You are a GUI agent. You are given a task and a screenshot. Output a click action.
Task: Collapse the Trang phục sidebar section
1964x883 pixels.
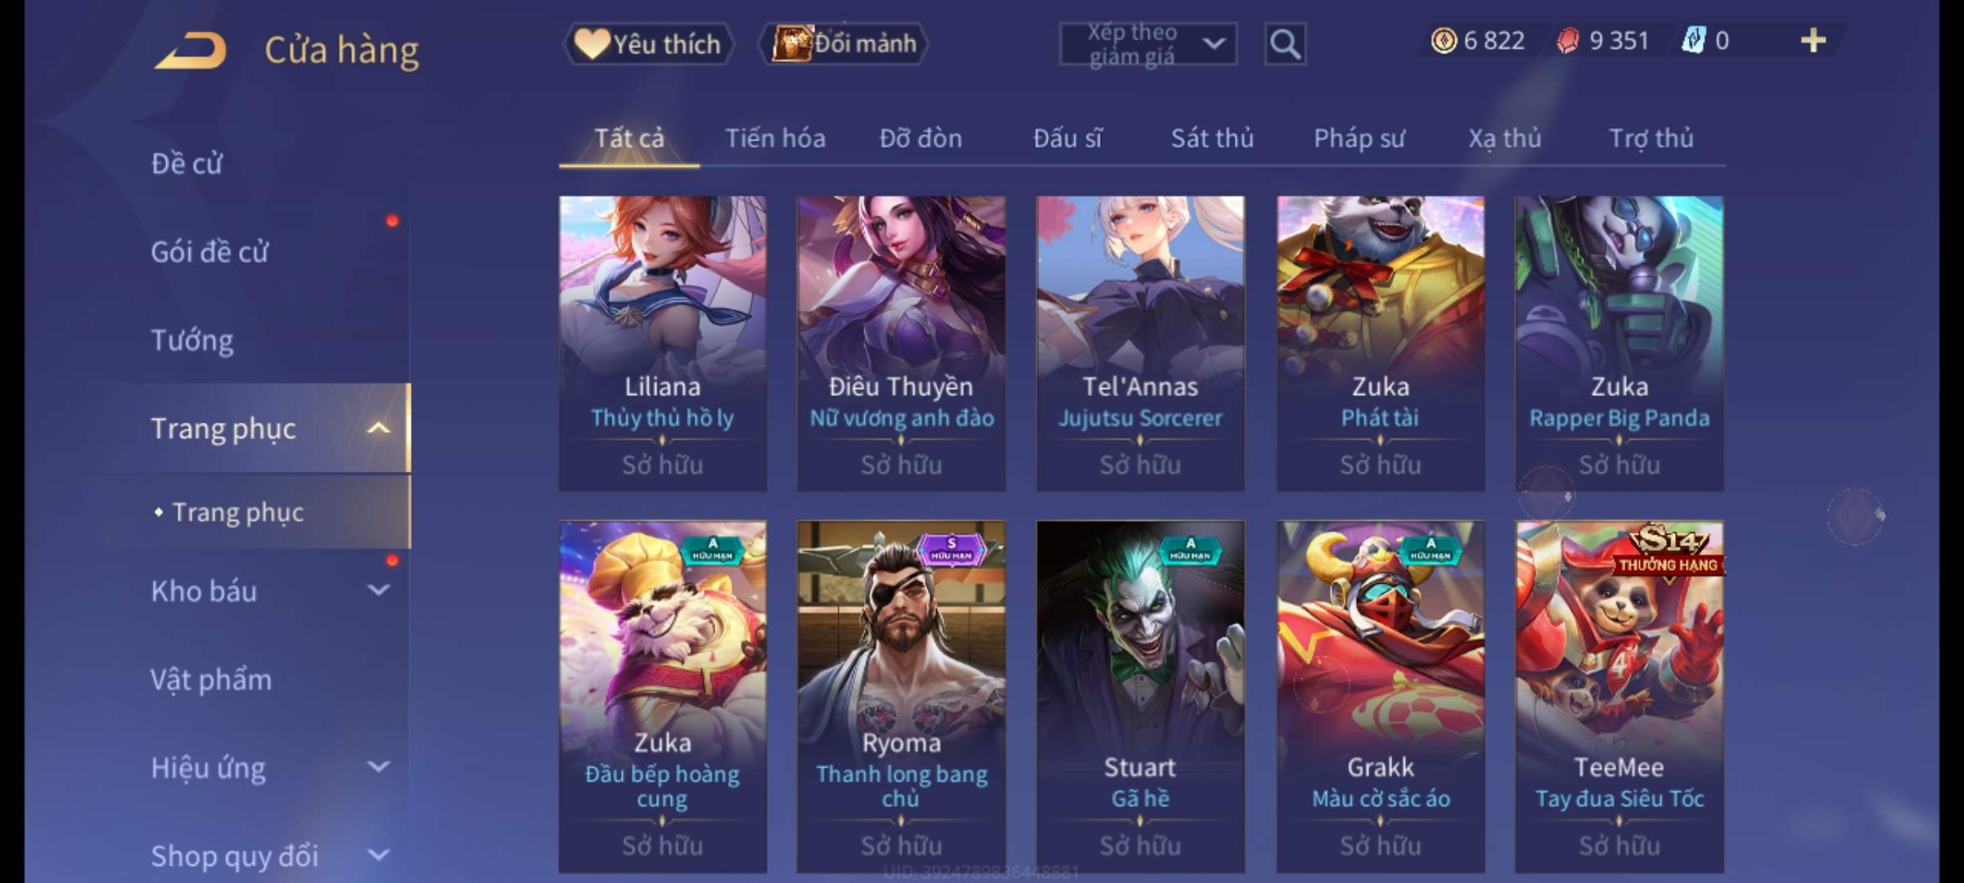[x=378, y=428]
